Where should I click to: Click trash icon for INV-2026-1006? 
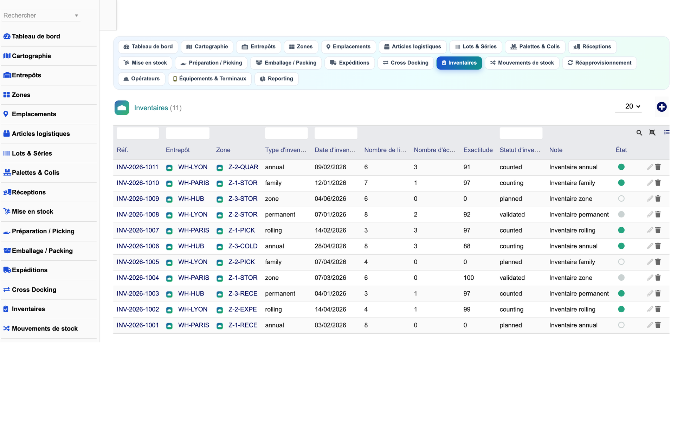pyautogui.click(x=658, y=246)
